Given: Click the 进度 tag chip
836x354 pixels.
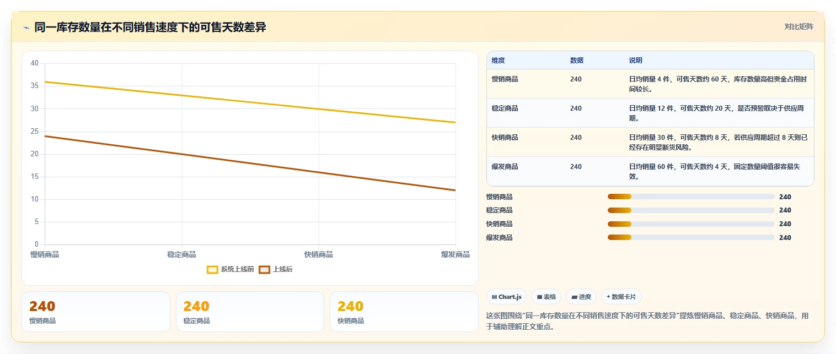Looking at the screenshot, I should (x=581, y=297).
